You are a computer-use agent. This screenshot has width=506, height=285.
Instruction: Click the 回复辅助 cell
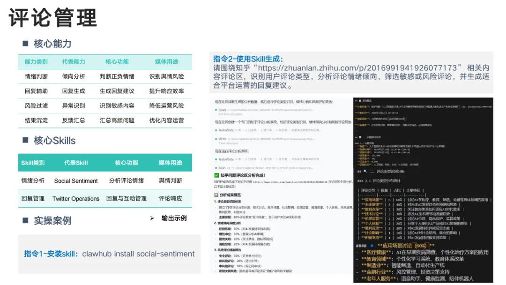click(36, 91)
